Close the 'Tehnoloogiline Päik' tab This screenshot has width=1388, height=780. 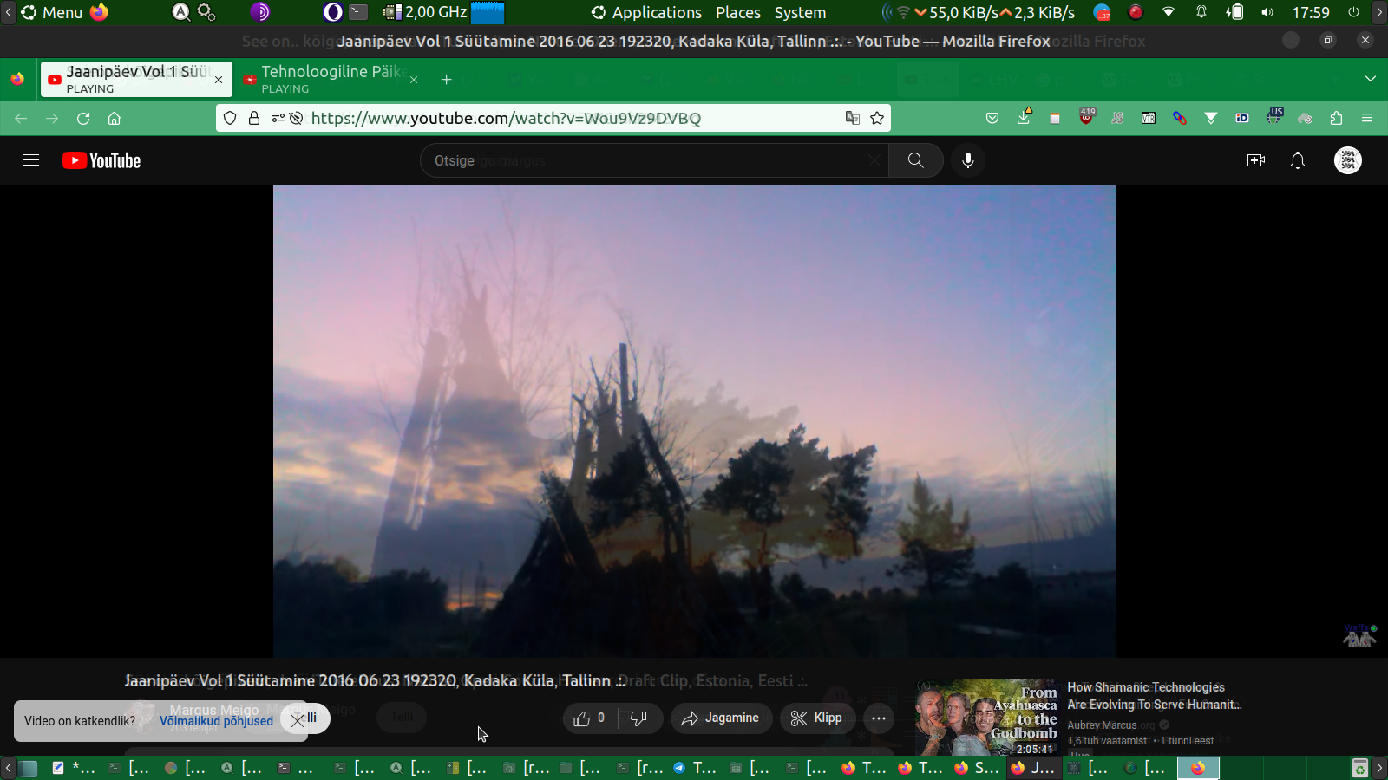coord(414,80)
